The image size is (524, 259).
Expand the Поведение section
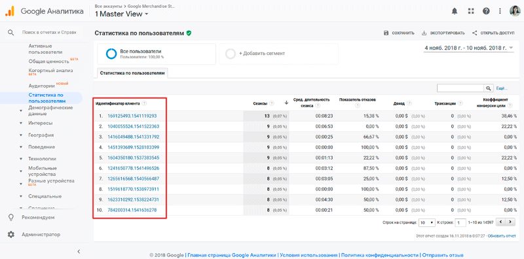[x=21, y=147]
